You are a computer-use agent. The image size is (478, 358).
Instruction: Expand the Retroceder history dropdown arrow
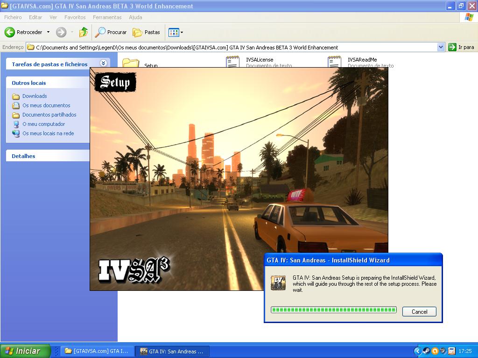click(48, 32)
